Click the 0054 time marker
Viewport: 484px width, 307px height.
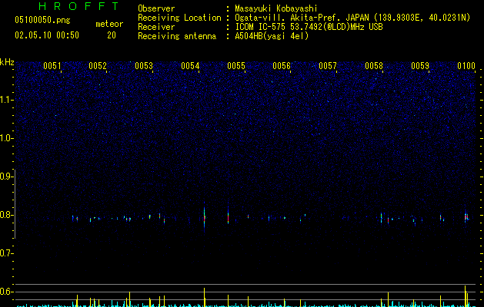[190, 66]
